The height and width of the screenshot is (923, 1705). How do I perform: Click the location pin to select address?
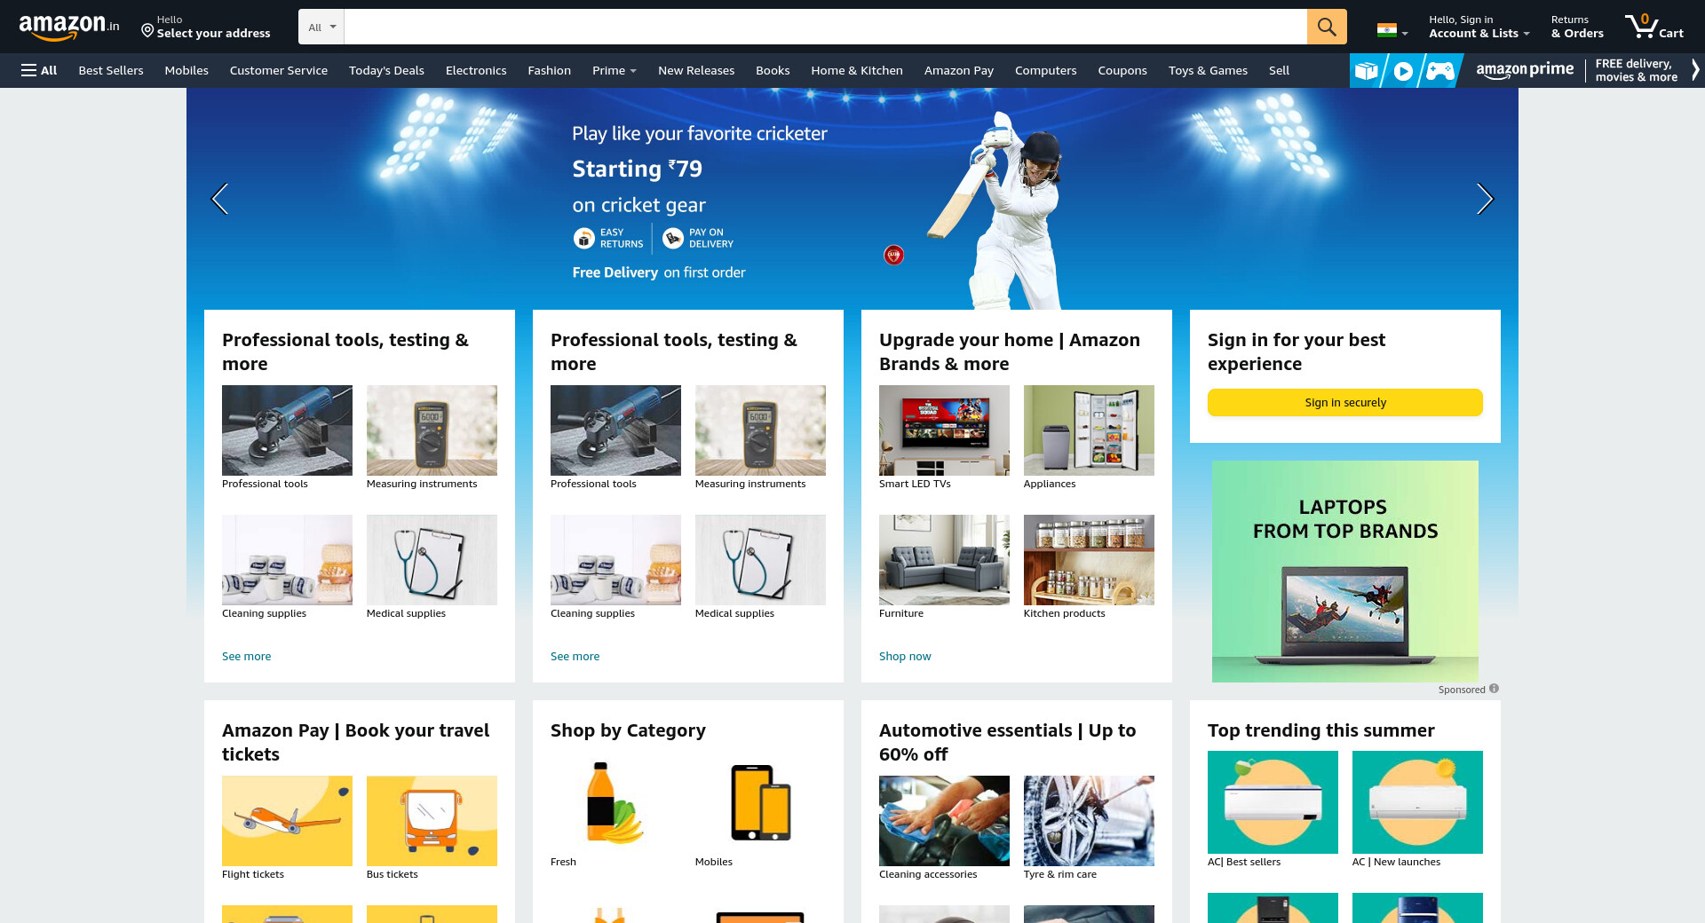147,31
